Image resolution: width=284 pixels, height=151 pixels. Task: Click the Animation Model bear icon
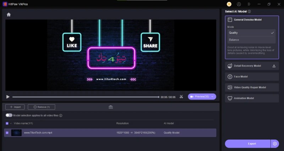point(230,98)
